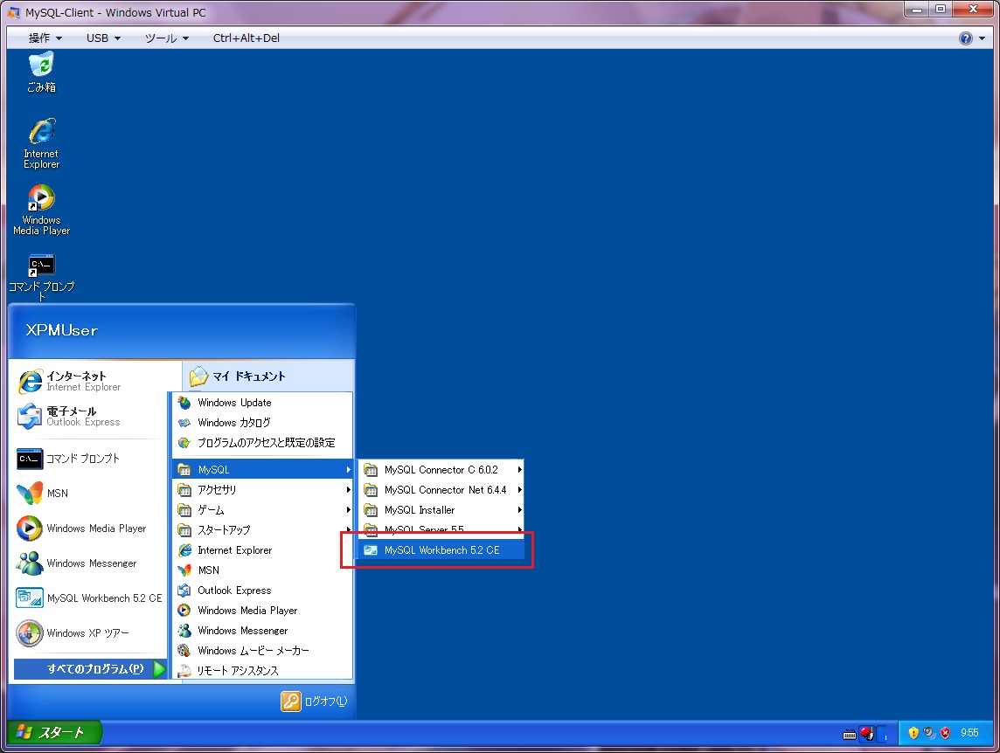
Task: Open Windows Media Player in Start left pane
Action: click(89, 528)
